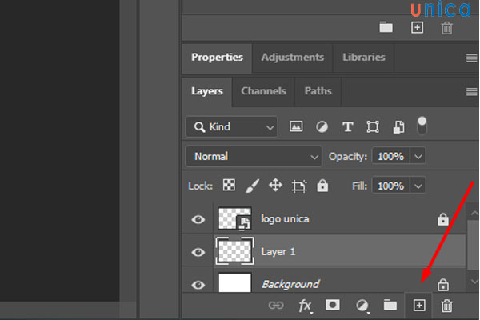Hide the Background layer
Image resolution: width=480 pixels, height=320 pixels.
198,285
